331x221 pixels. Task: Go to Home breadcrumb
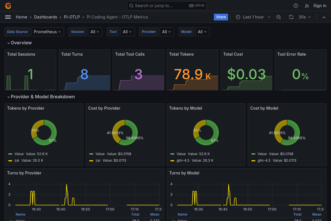(22, 17)
